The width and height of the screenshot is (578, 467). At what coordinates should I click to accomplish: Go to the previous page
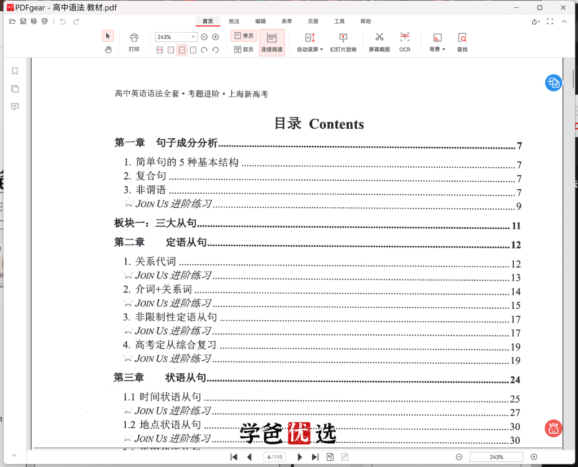[249, 457]
